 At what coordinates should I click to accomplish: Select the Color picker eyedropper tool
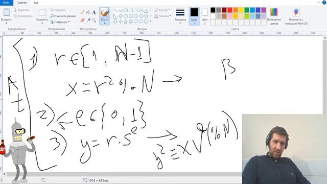click(88, 20)
